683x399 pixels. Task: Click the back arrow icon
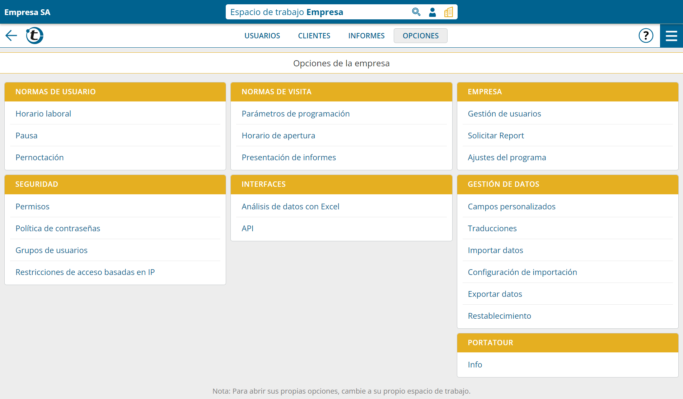(x=11, y=35)
